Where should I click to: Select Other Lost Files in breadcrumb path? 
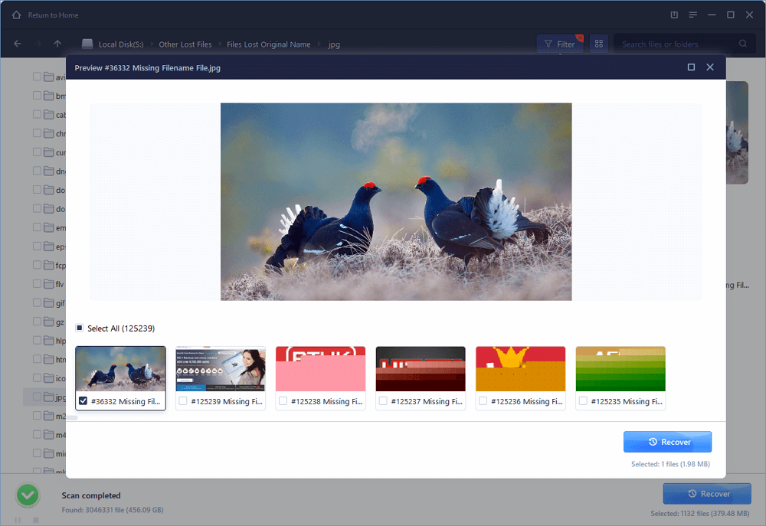[x=185, y=44]
